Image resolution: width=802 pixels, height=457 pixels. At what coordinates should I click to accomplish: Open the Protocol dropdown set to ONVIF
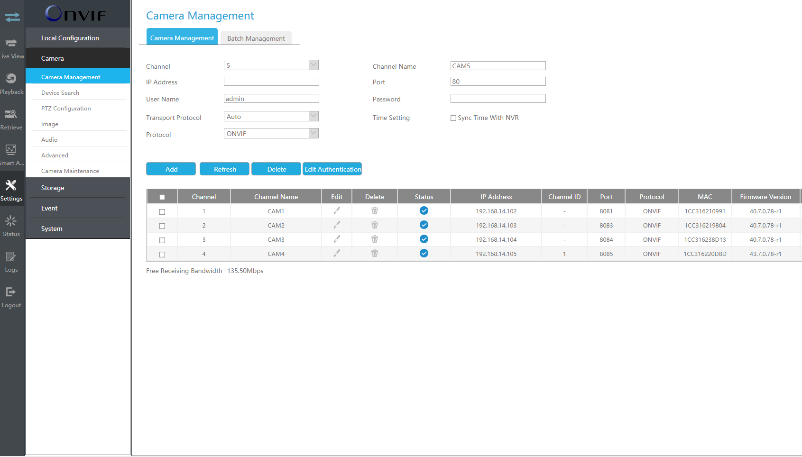271,133
